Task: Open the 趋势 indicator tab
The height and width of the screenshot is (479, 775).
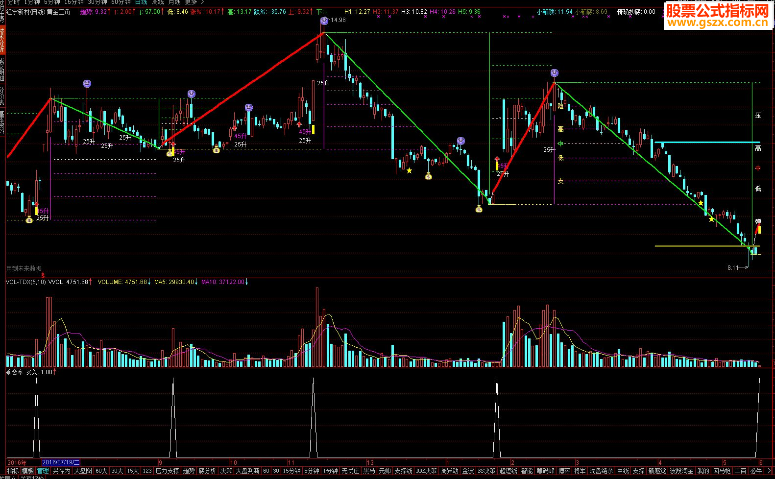Action: coord(189,471)
